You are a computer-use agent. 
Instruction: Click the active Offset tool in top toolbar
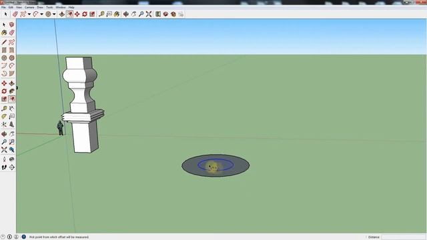pos(69,14)
